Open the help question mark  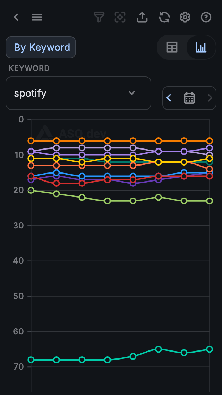206,17
